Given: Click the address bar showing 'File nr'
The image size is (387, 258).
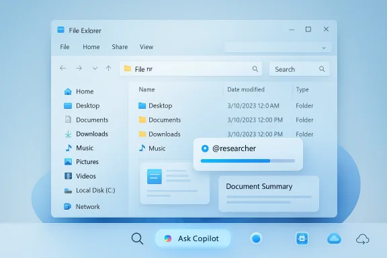Looking at the screenshot, I should pos(191,69).
